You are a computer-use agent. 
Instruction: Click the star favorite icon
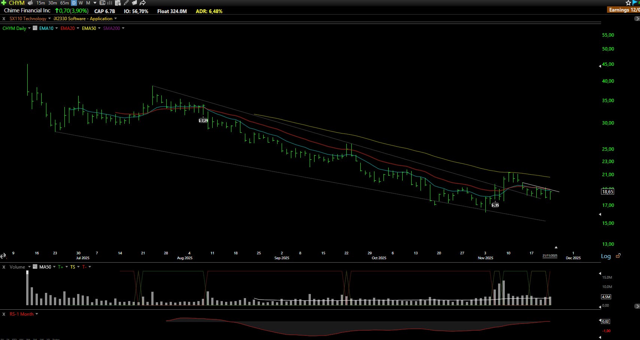pyautogui.click(x=628, y=3)
